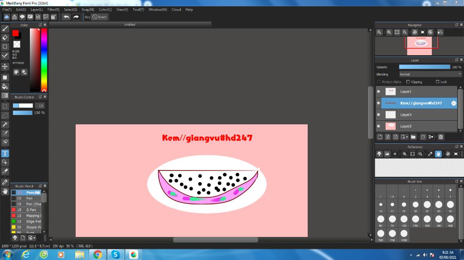Open the Cloud menu
Viewport: 464px width, 260px height.
point(176,9)
